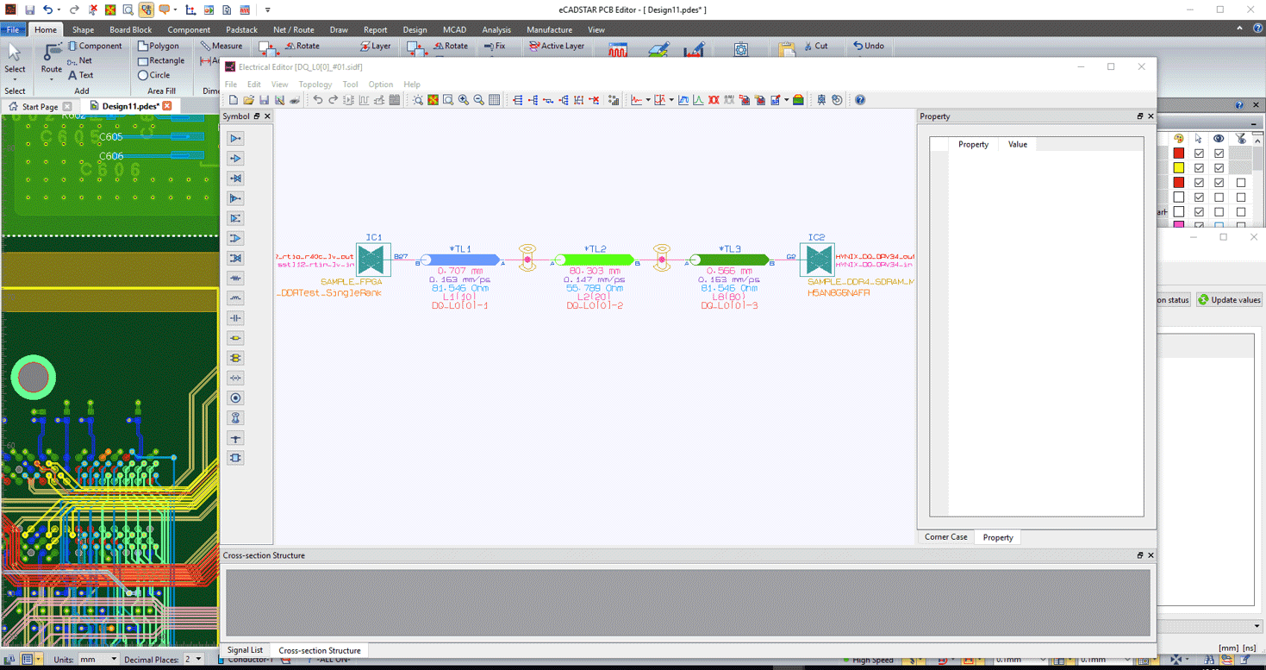
Task: Click first red layer color swatch
Action: click(x=1178, y=153)
